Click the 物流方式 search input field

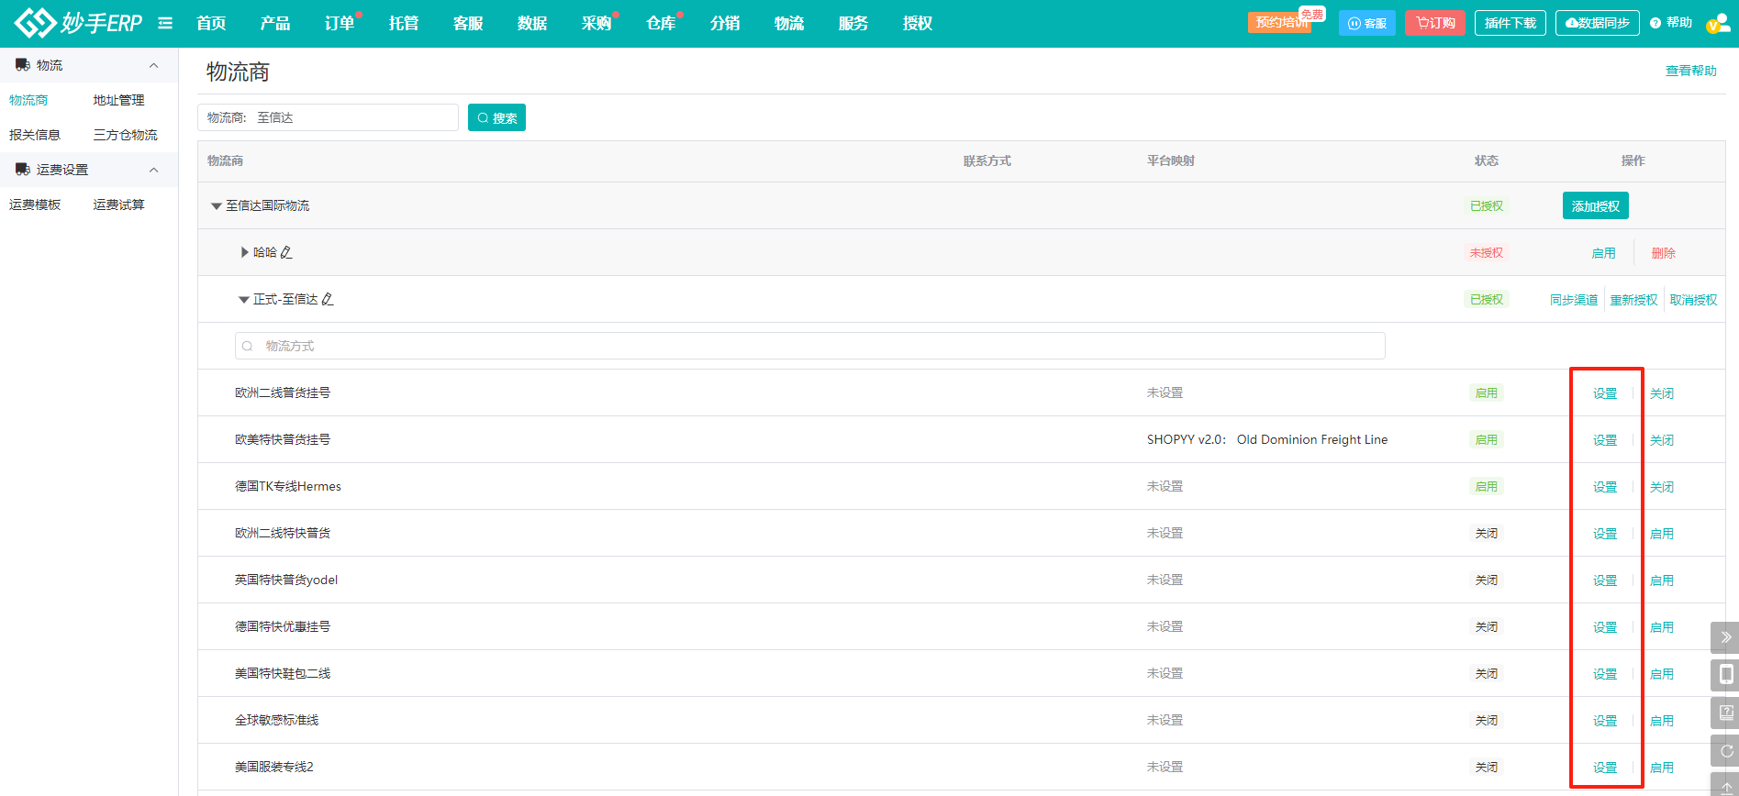[809, 346]
